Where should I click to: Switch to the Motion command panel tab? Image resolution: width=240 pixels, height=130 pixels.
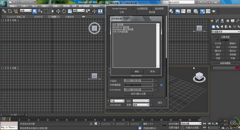point(228,21)
